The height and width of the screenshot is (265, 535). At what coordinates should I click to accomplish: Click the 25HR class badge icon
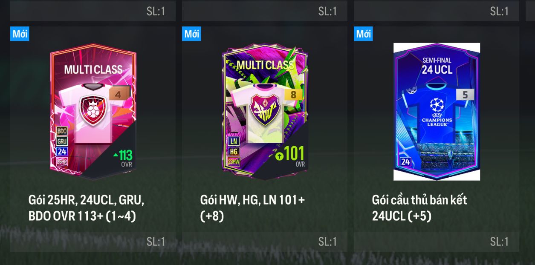62,161
